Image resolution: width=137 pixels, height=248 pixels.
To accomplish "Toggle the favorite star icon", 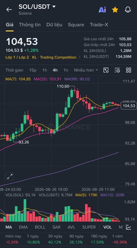I will 115,9.
